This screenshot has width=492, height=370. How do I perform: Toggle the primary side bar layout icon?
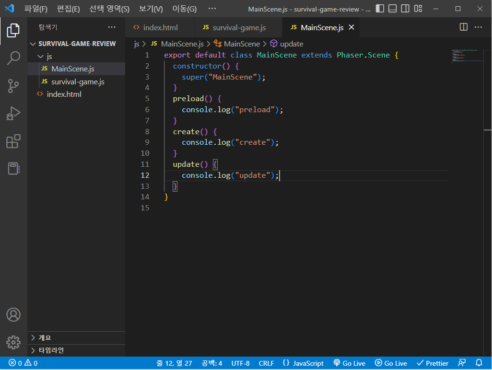pos(380,9)
